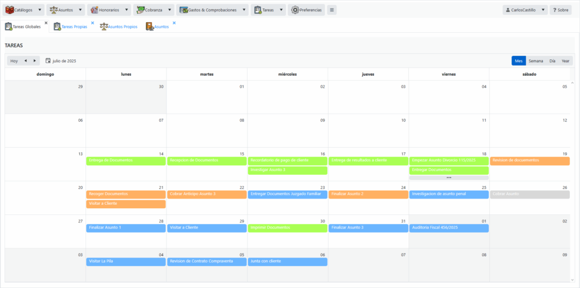Click the hamburger menu icon
The image size is (580, 288).
(331, 10)
